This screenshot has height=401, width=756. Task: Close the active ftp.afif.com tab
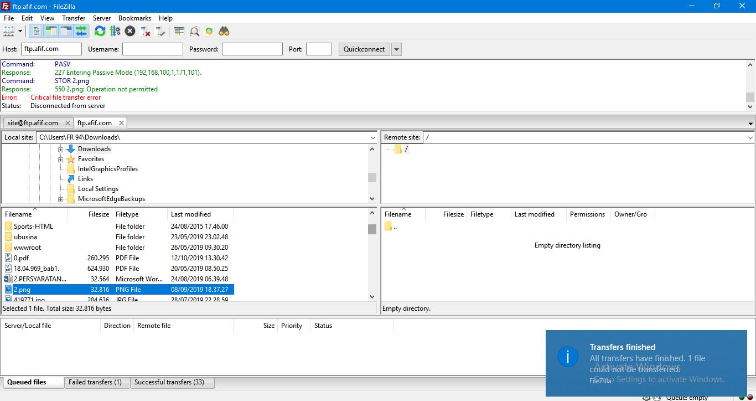coord(121,123)
